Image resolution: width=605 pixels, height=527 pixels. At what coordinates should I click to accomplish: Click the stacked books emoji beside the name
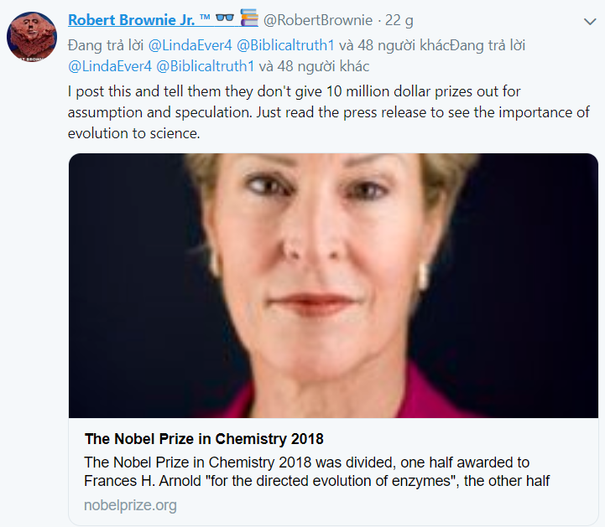(x=249, y=18)
